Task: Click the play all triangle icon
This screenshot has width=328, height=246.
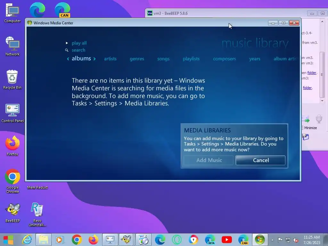Action: (67, 43)
